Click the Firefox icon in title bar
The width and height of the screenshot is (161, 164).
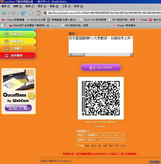(2, 2)
